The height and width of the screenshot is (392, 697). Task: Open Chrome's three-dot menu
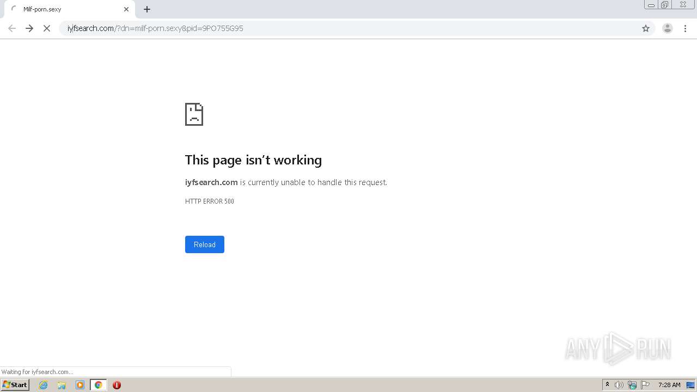tap(686, 28)
